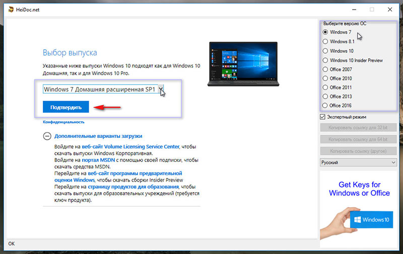Click the Выберите версию ОС group label
Image resolution: width=403 pixels, height=254 pixels.
(345, 24)
